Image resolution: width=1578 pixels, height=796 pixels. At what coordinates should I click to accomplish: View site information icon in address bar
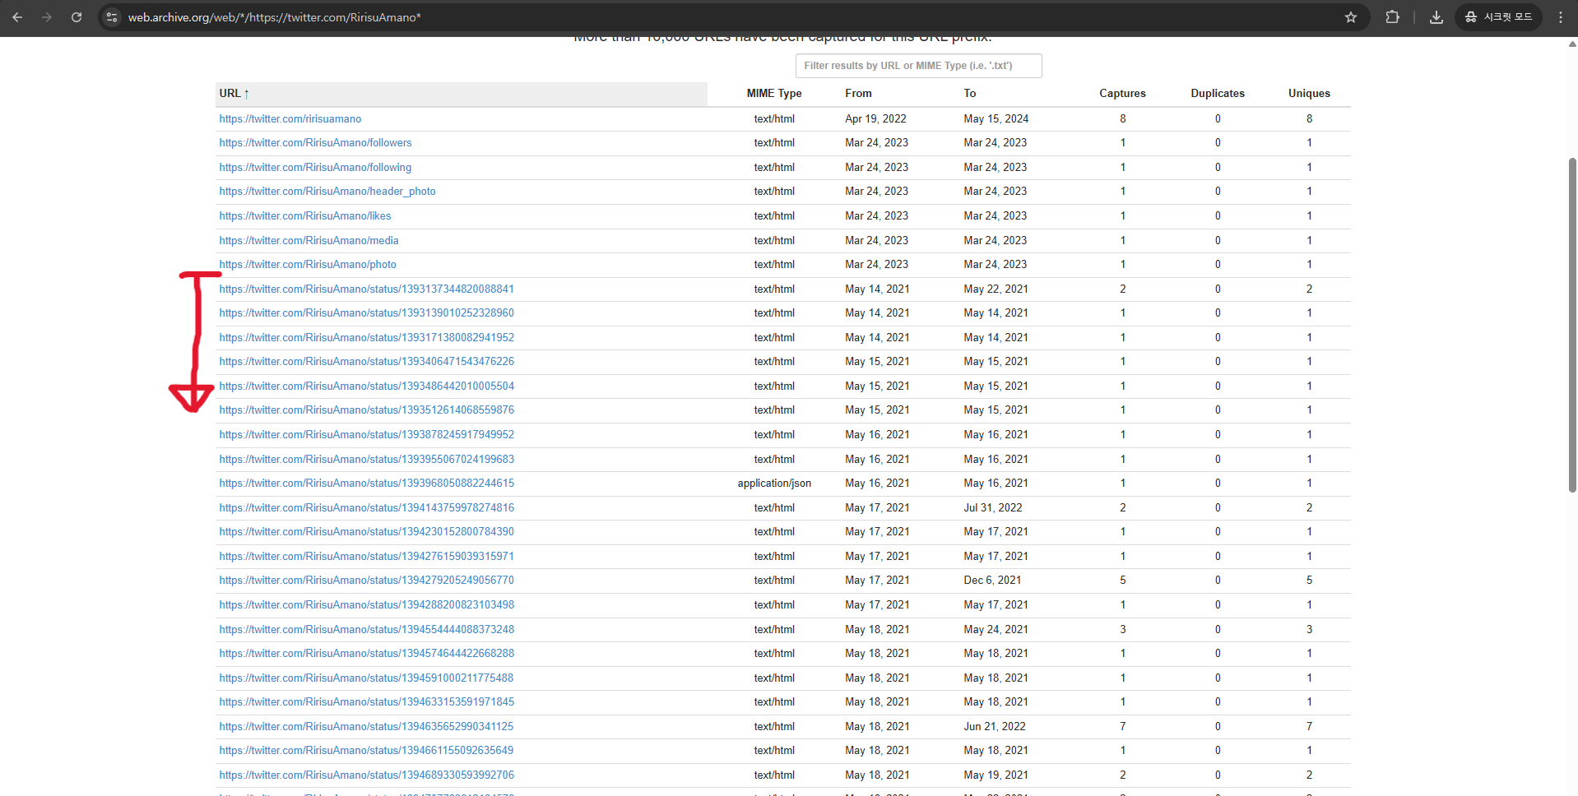(113, 17)
